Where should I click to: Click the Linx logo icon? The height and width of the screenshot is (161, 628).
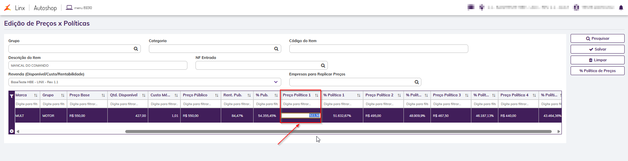click(x=7, y=7)
